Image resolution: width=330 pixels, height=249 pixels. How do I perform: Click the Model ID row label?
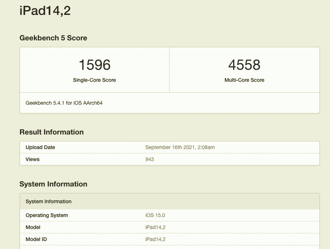[x=36, y=239]
